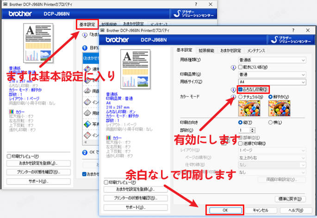
Task: Select the 通常 preset icon in back window list
Action: click(x=87, y=69)
